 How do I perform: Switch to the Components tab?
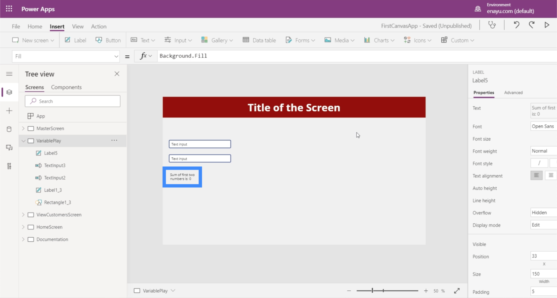(66, 87)
